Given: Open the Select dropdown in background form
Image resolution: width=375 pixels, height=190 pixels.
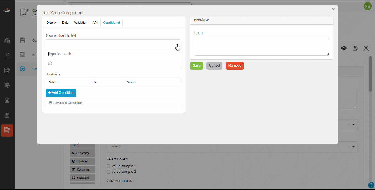Looking at the screenshot, I should (x=232, y=147).
